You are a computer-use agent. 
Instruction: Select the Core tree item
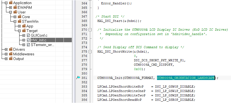pos(26,17)
